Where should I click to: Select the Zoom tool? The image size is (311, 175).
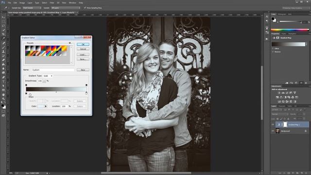click(3, 99)
